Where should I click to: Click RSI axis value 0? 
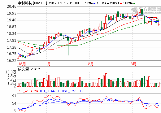pyautogui.click(x=15, y=110)
